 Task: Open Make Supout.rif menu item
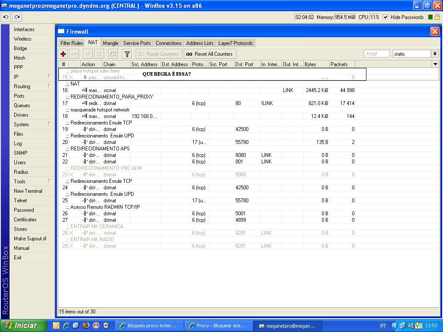pyautogui.click(x=32, y=239)
